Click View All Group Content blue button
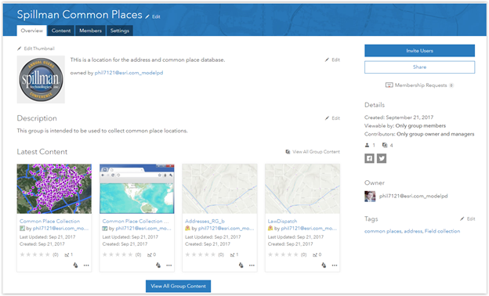This screenshot has width=489, height=296. (x=178, y=286)
